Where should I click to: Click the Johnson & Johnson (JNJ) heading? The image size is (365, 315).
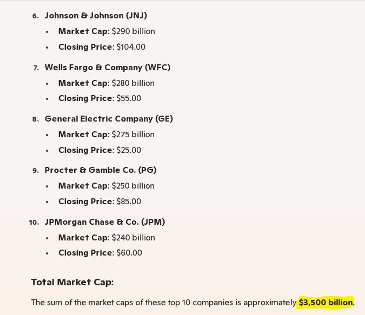96,16
